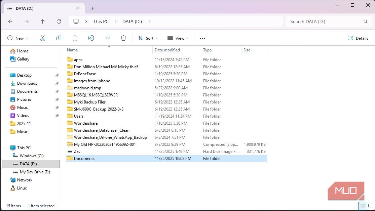
Task: Click This PC in the breadcrumb
Action: point(101,22)
